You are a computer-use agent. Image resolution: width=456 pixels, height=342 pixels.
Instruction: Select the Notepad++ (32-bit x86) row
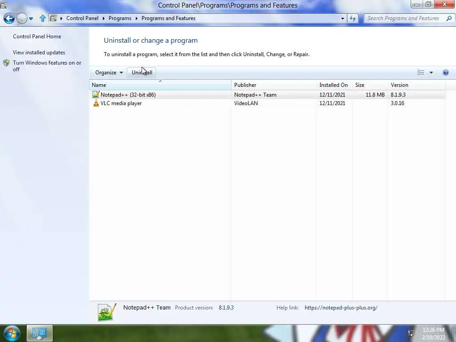(x=267, y=95)
